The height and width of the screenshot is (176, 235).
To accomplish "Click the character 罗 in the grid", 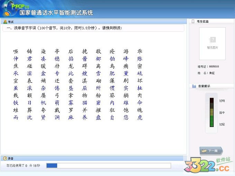I will (71, 110).
